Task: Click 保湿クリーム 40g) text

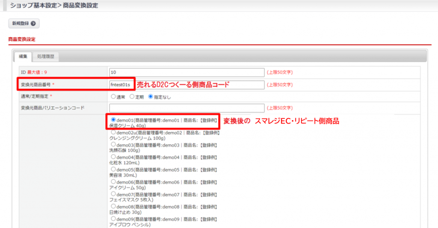Action: (127, 126)
